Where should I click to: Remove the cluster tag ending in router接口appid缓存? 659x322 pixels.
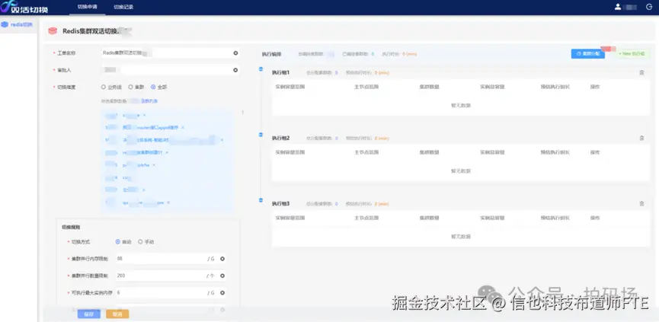[x=182, y=127]
